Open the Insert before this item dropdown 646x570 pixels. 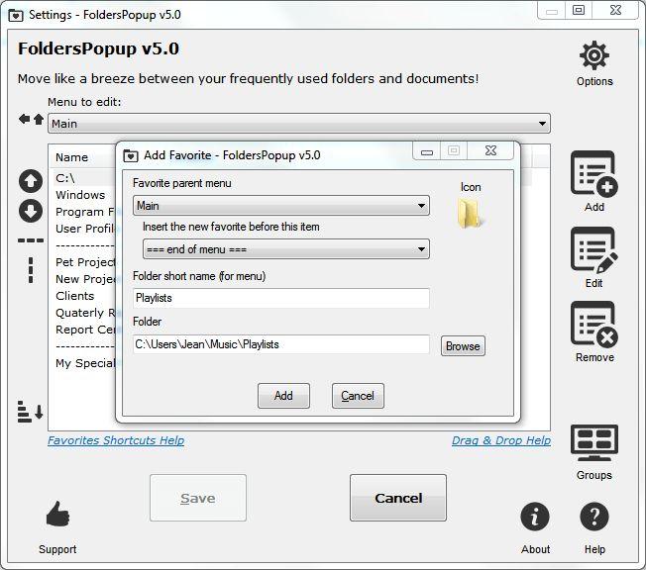pos(286,249)
